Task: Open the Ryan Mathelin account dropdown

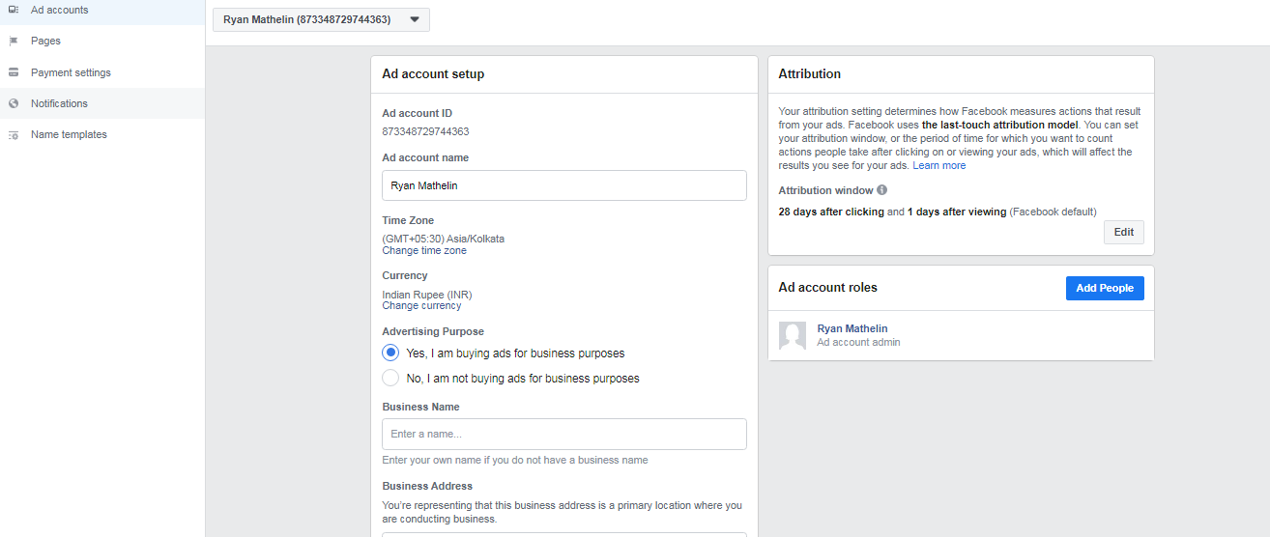Action: (321, 19)
